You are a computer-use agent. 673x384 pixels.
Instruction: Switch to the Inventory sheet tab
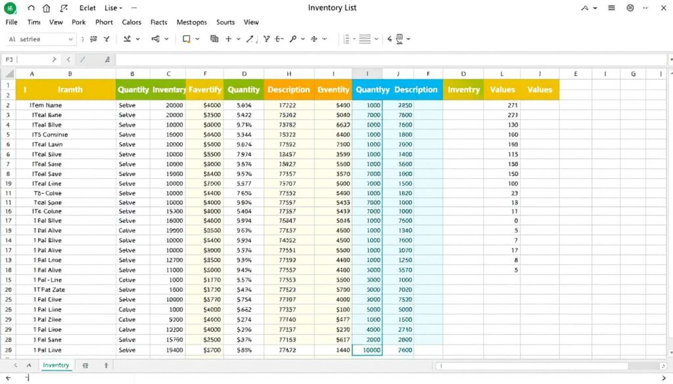[56, 365]
